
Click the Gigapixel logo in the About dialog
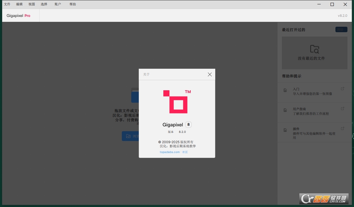(177, 101)
